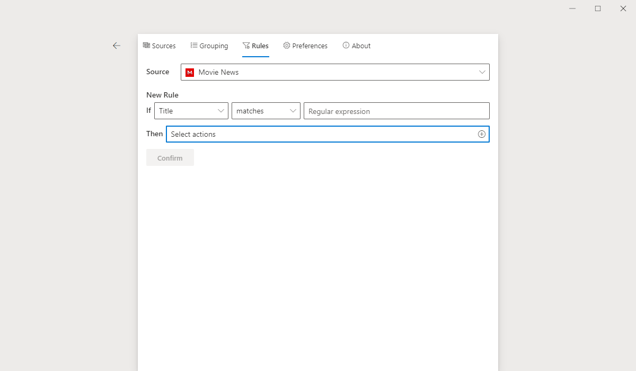Expand the Source dropdown chevron

[x=482, y=72]
